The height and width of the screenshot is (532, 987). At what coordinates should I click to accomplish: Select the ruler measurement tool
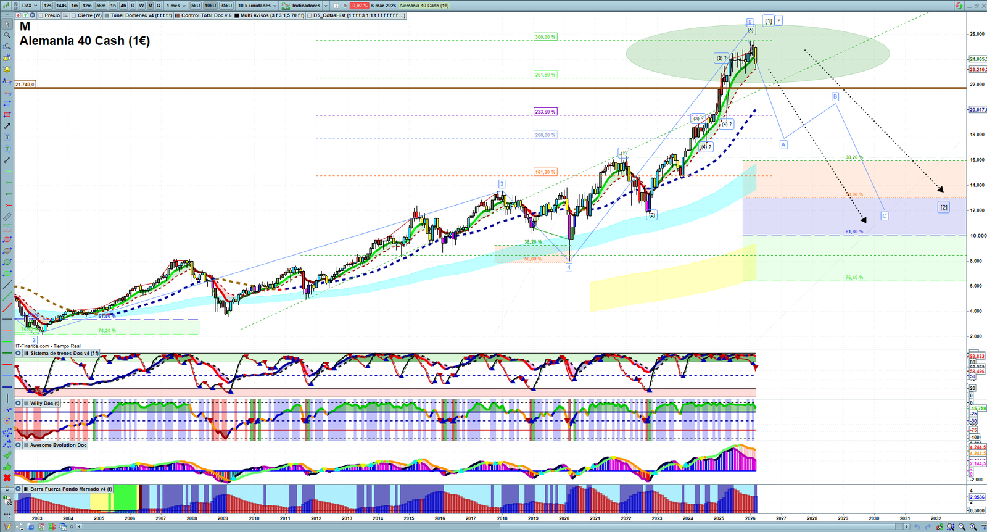(7, 217)
